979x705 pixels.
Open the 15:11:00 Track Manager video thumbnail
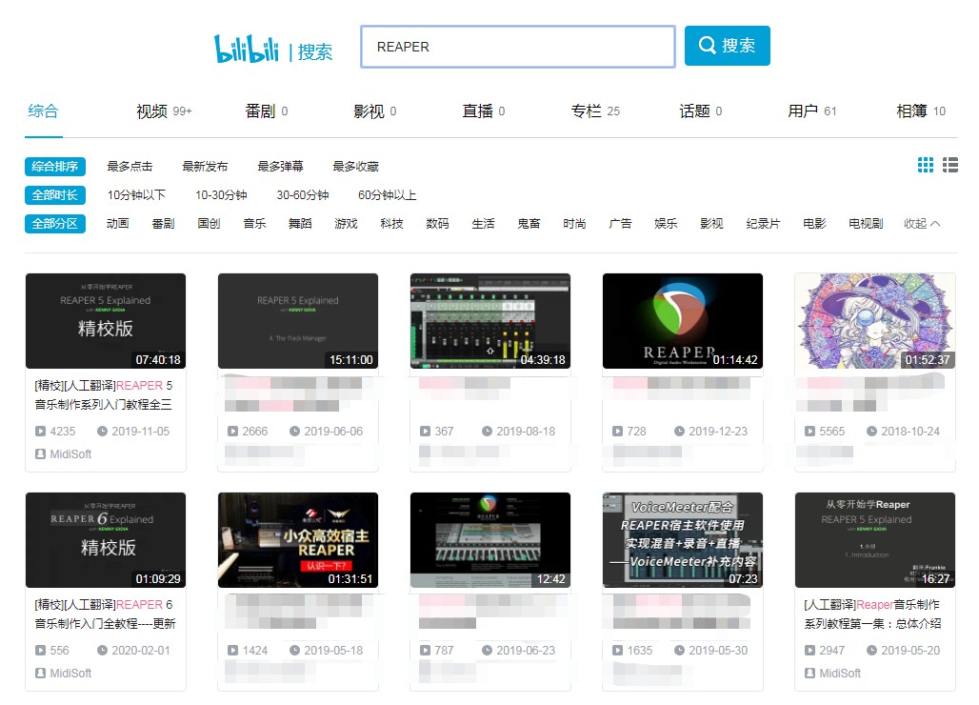[298, 321]
